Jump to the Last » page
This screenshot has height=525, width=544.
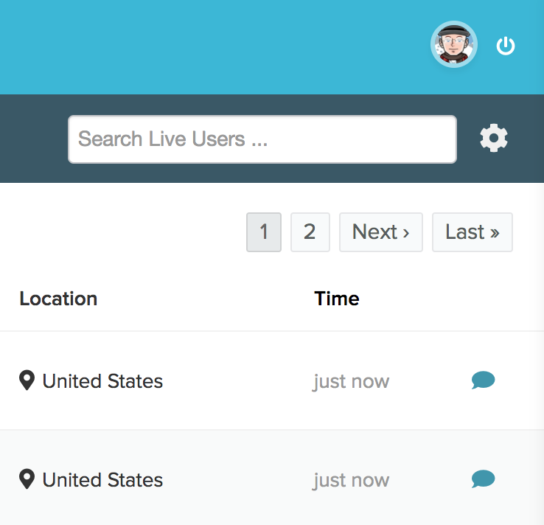pyautogui.click(x=472, y=232)
